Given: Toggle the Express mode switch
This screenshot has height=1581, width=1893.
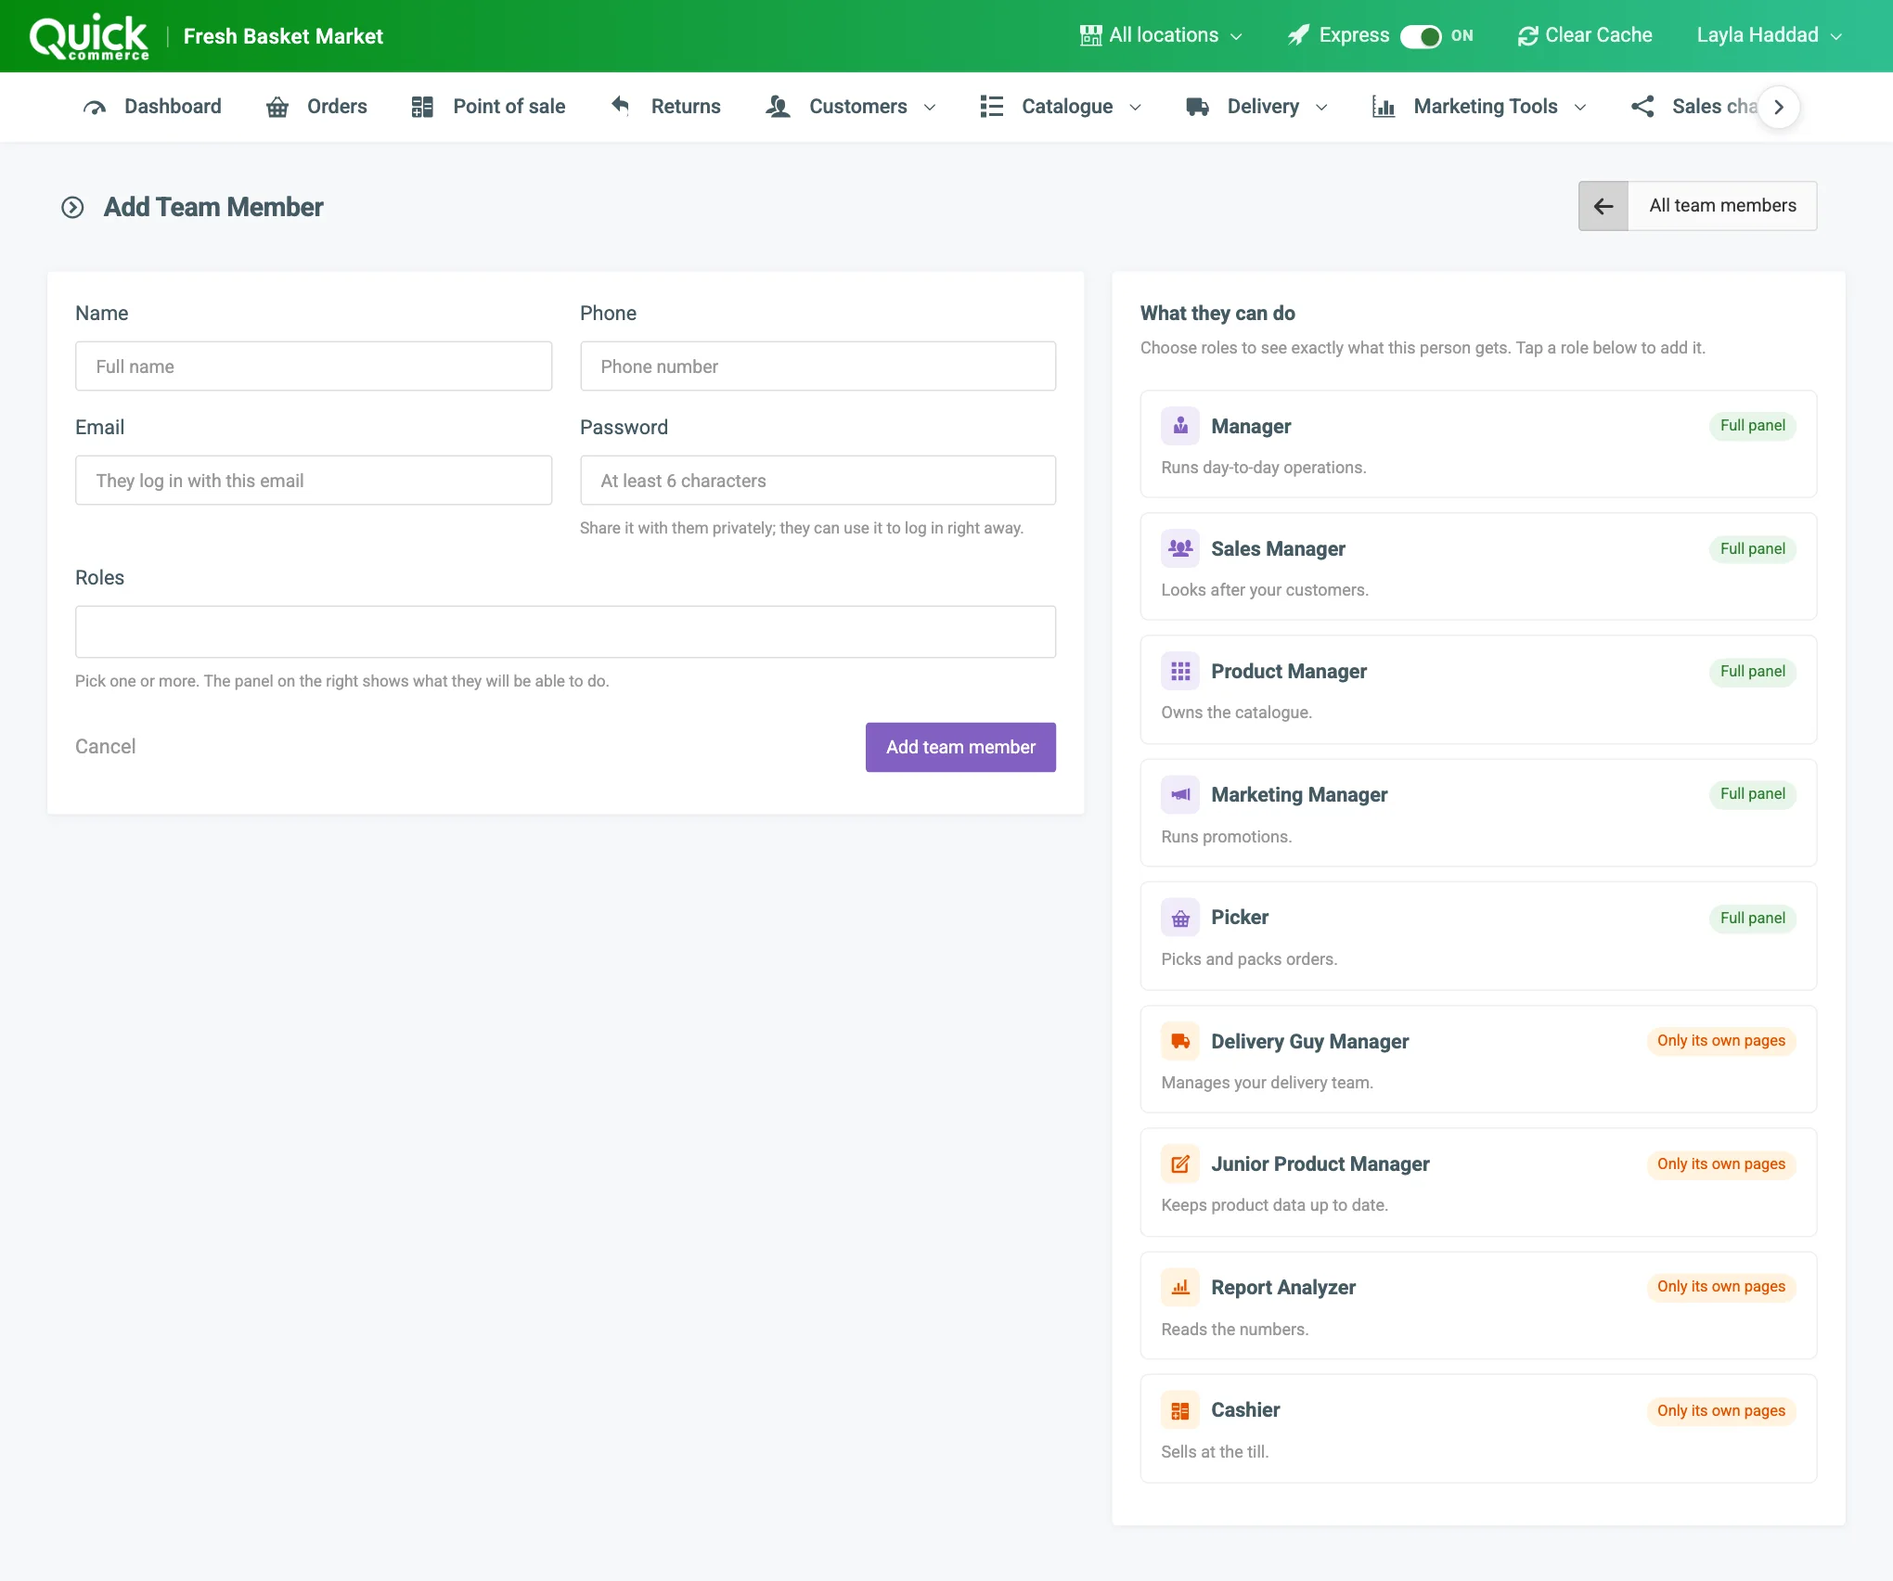Looking at the screenshot, I should pos(1421,36).
